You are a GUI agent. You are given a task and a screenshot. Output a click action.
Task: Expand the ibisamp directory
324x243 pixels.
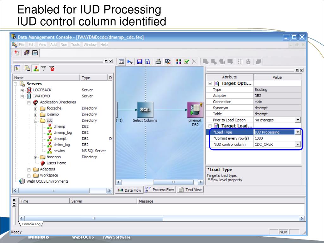(x=36, y=115)
